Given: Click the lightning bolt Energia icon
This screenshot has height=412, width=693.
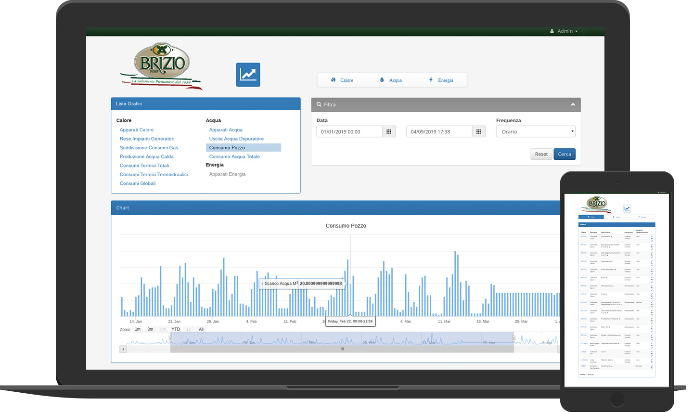Looking at the screenshot, I should [431, 80].
